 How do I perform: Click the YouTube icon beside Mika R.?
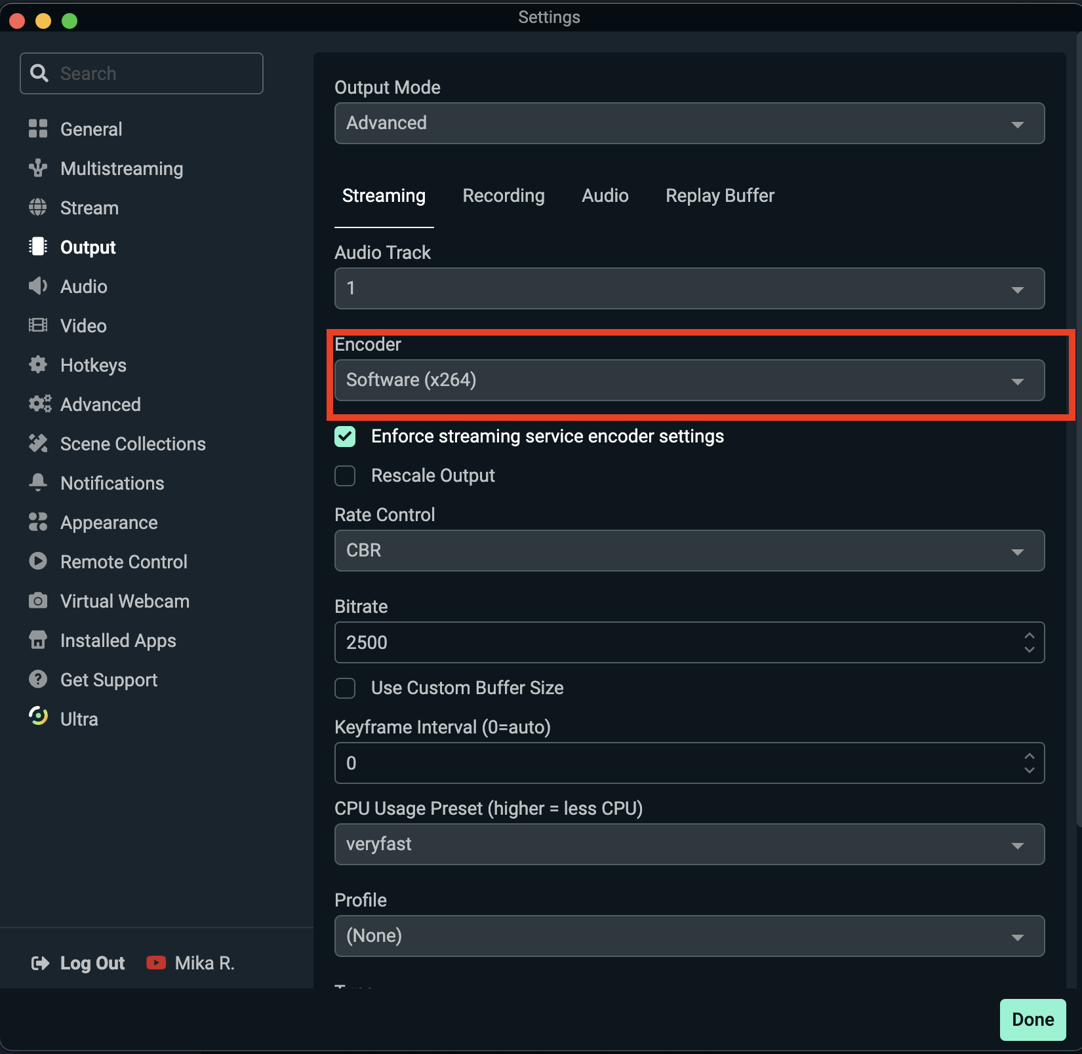pyautogui.click(x=156, y=962)
